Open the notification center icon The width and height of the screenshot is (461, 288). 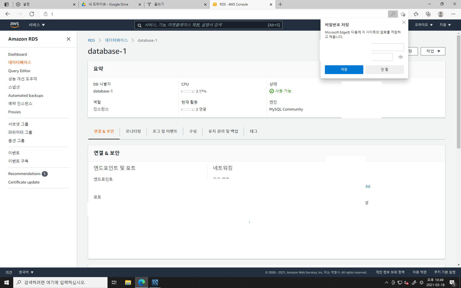tap(452, 283)
